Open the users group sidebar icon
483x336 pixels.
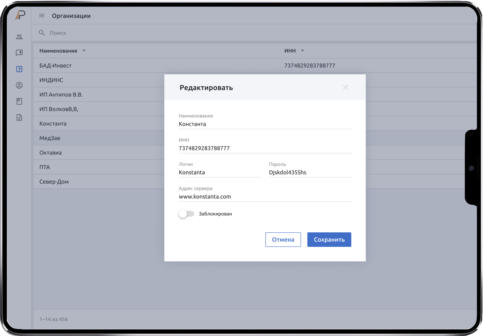tap(19, 37)
